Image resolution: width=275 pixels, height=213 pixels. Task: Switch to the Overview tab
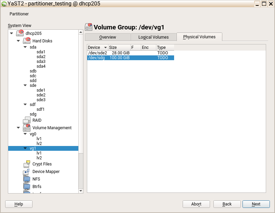(x=107, y=37)
